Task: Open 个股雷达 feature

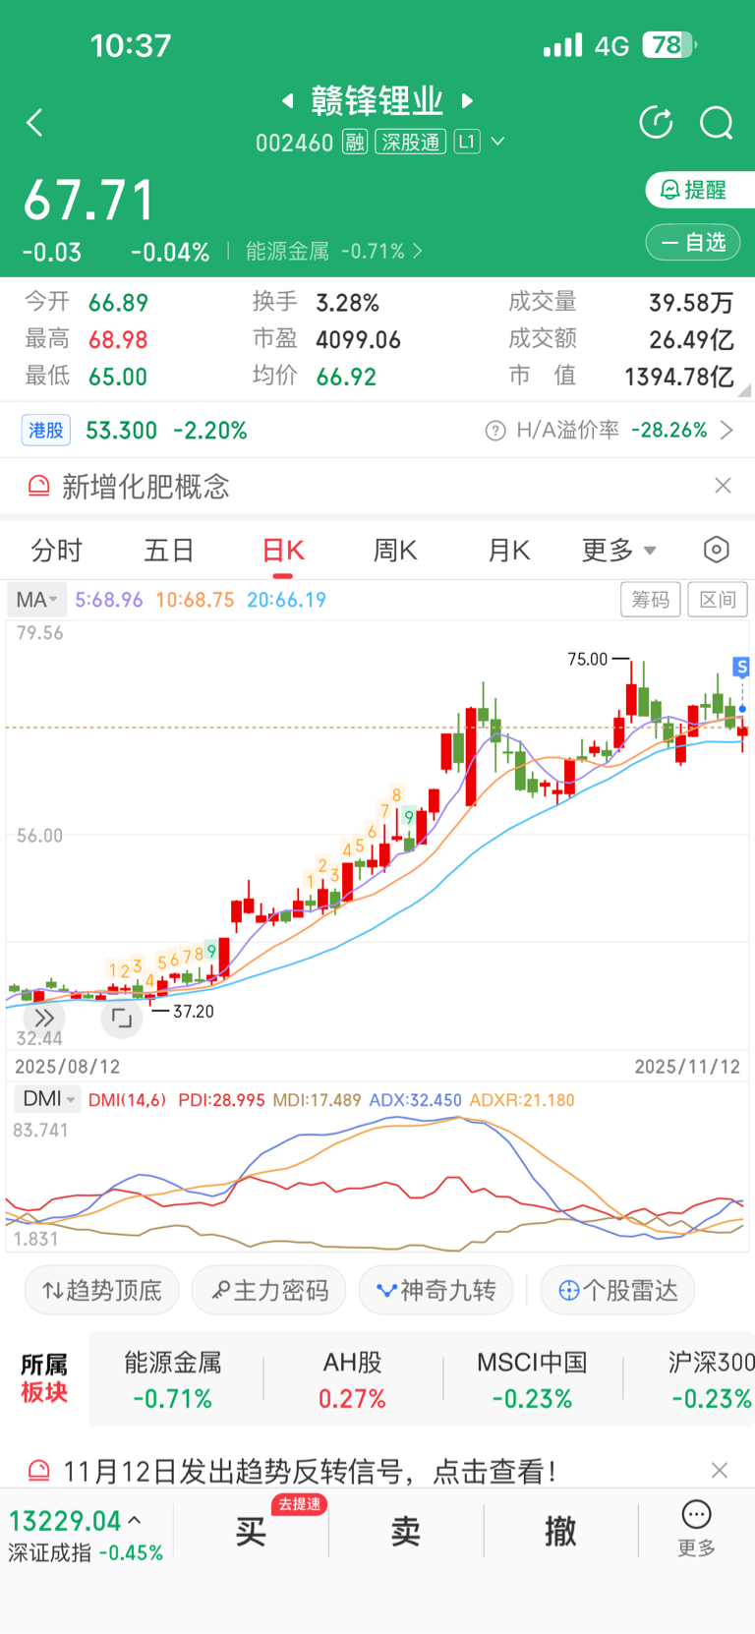Action: (618, 1290)
